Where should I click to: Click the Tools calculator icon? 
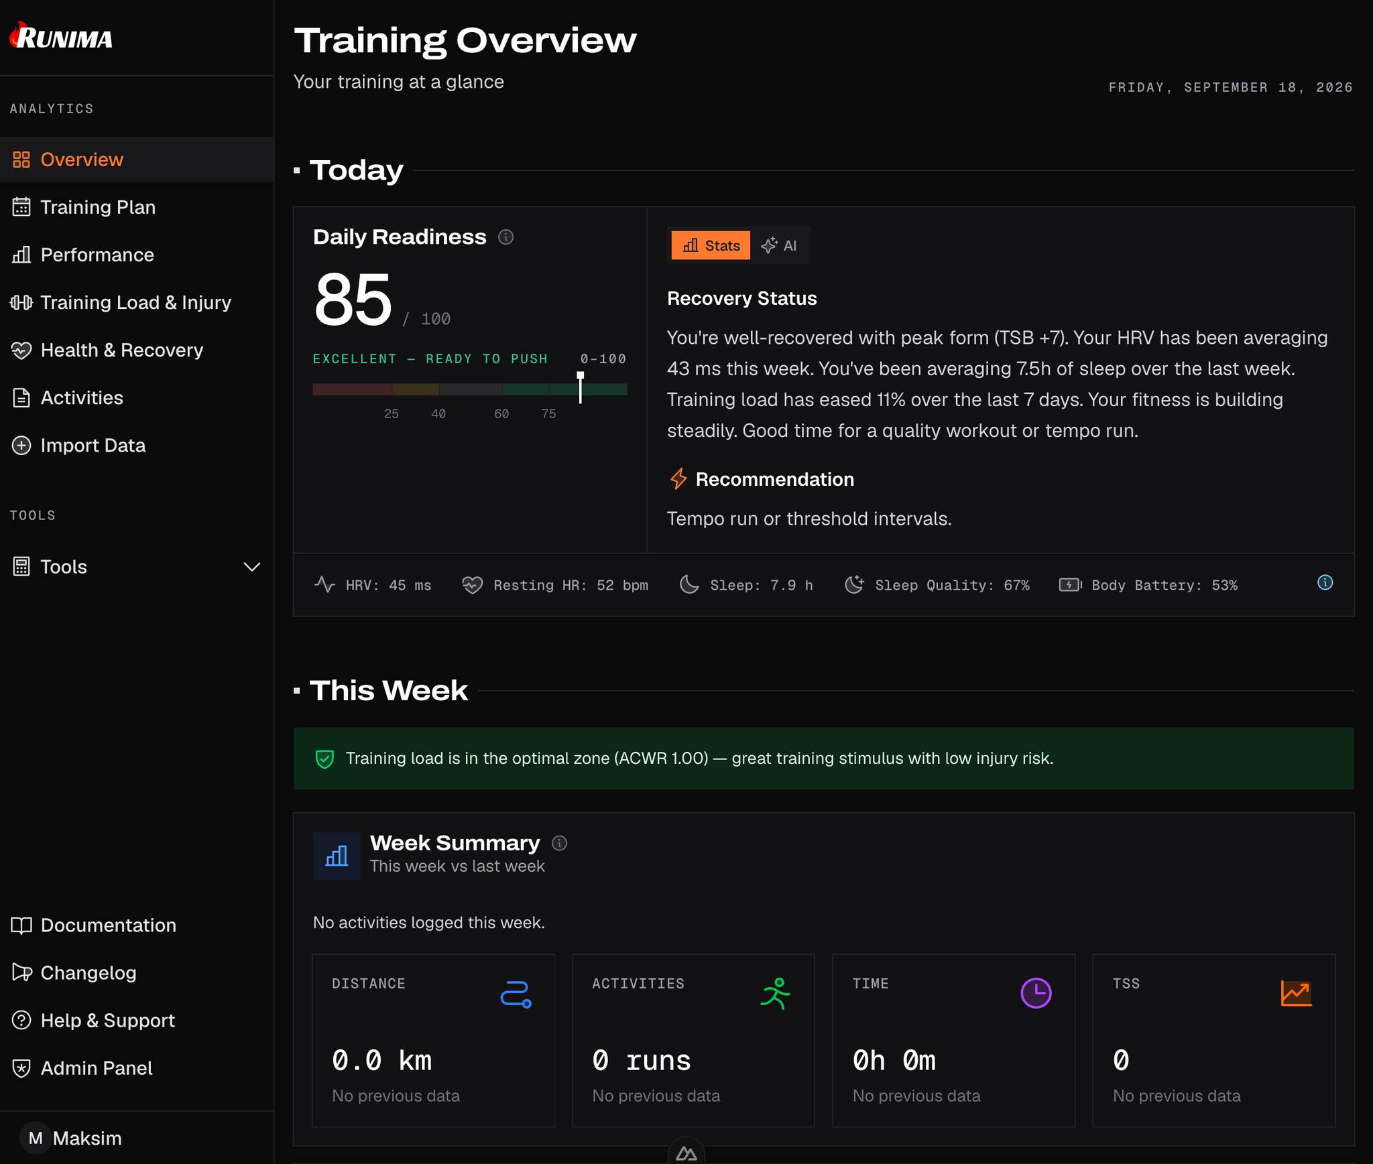pyautogui.click(x=21, y=566)
